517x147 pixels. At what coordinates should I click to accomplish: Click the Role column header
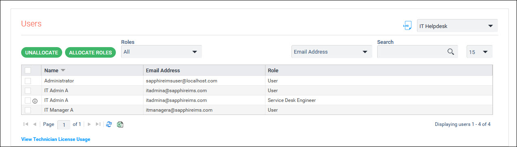point(379,71)
